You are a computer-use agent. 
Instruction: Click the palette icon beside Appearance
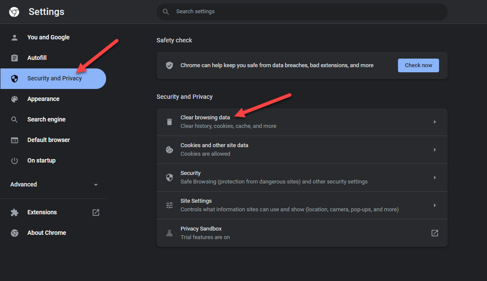[x=15, y=99]
